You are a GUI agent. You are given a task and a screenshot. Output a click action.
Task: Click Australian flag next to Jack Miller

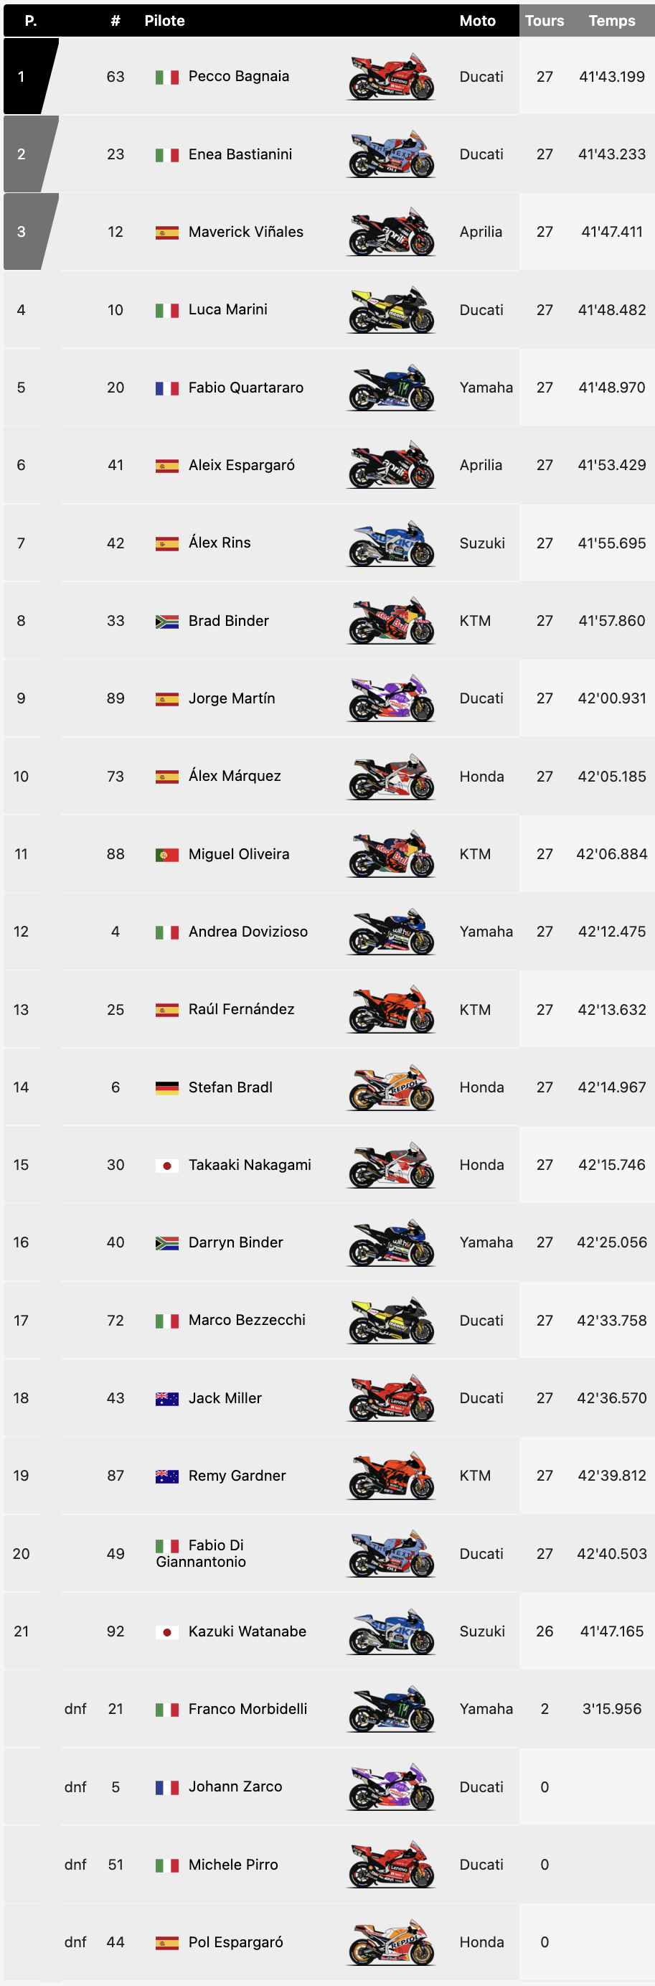click(x=166, y=1399)
